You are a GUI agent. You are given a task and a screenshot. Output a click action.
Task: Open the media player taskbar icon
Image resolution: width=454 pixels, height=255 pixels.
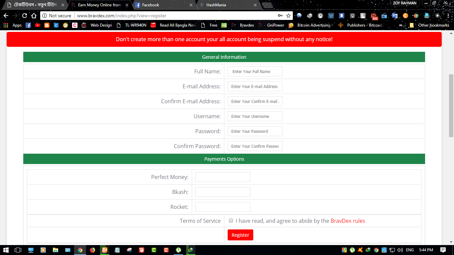pos(43,250)
